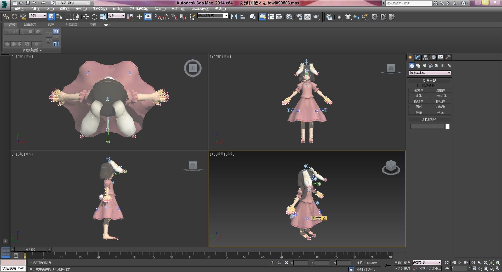Click search field 键入关键字或短语
This screenshot has width=502, height=272.
click(409, 3)
